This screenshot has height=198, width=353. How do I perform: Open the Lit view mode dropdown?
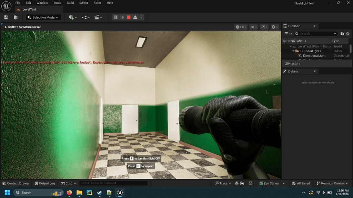tap(241, 27)
